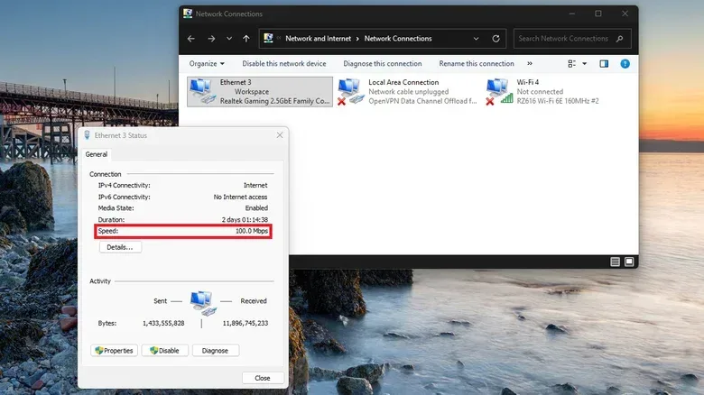Viewport: 704px width, 395px height.
Task: Click the Properties button
Action: pos(114,351)
